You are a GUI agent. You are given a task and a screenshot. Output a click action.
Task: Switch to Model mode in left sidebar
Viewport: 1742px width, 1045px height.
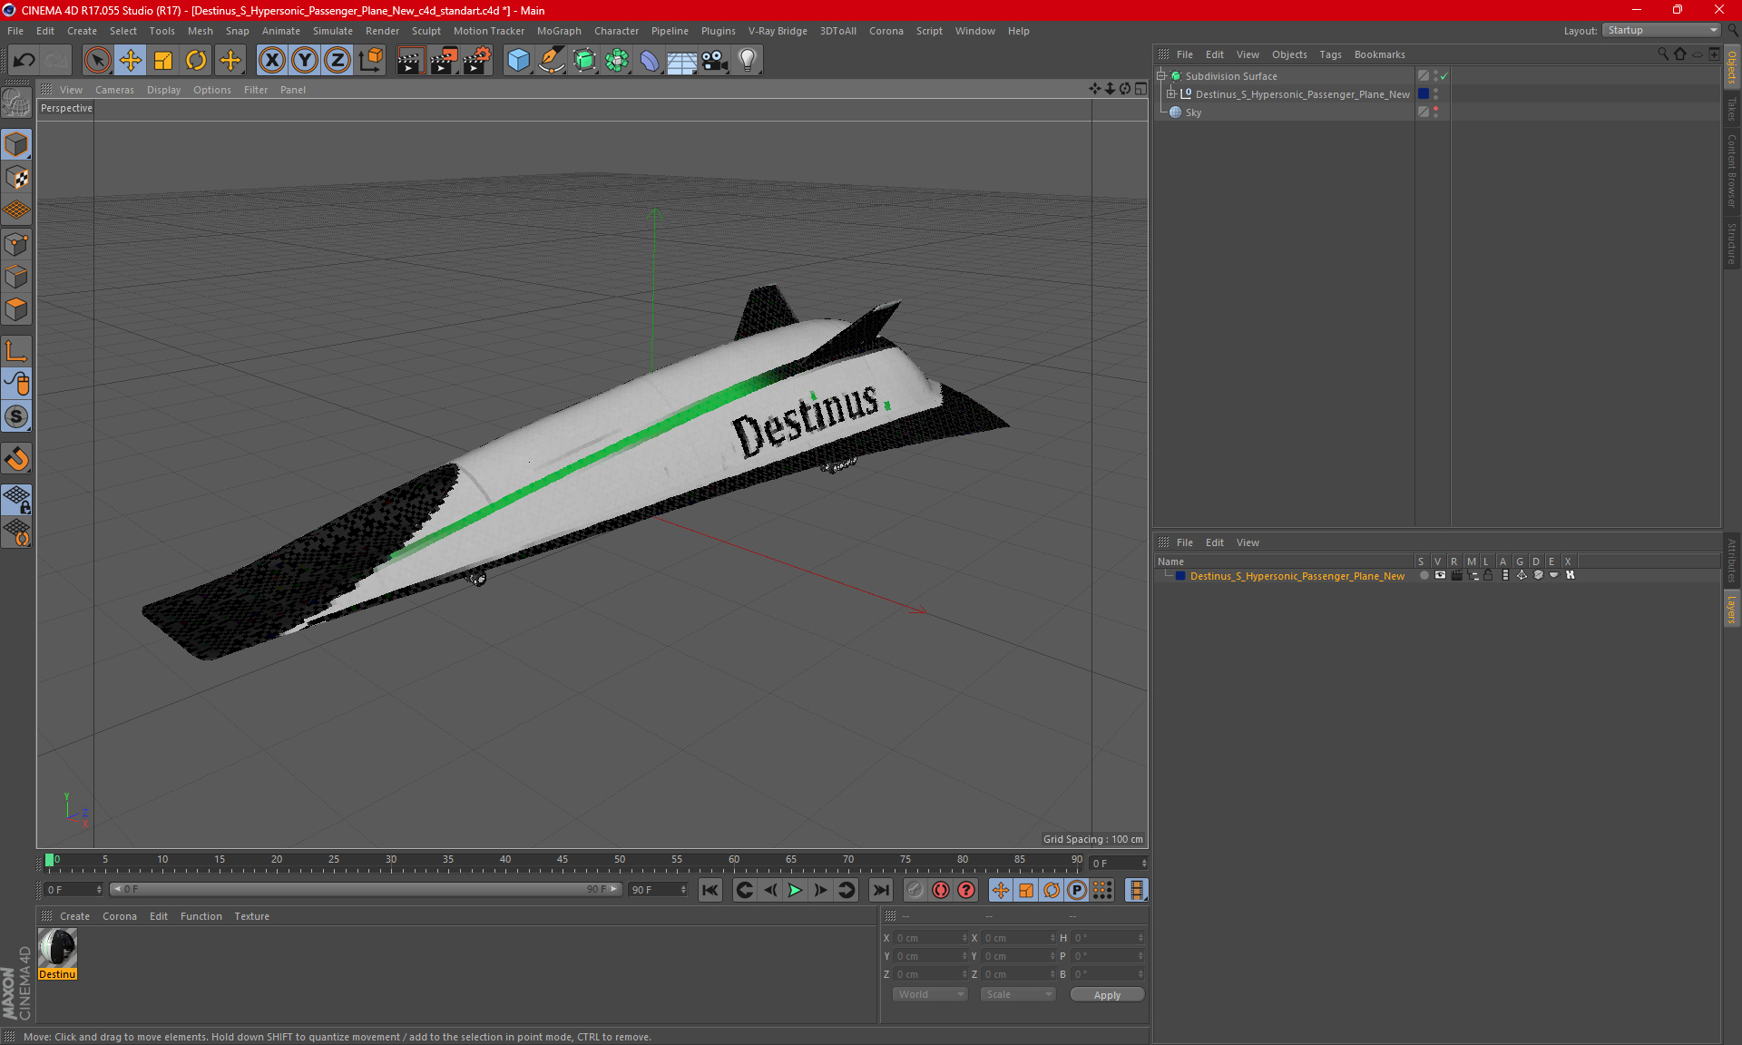coord(16,145)
